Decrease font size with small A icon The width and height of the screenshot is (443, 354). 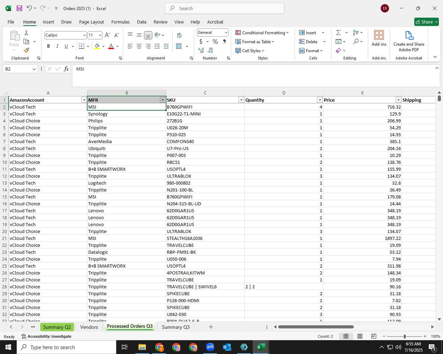coord(116,35)
